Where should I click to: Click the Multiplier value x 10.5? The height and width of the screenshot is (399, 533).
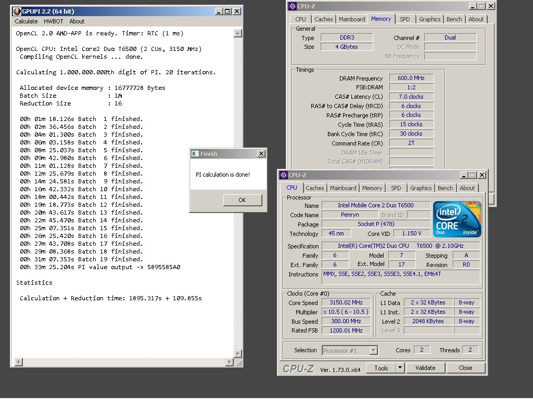[346, 312]
